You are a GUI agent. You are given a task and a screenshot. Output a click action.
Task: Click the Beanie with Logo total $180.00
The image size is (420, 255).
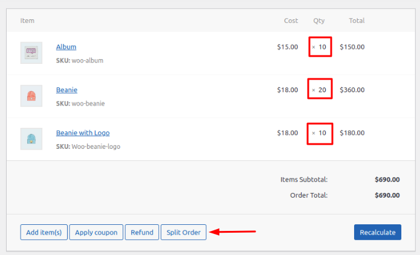point(352,133)
